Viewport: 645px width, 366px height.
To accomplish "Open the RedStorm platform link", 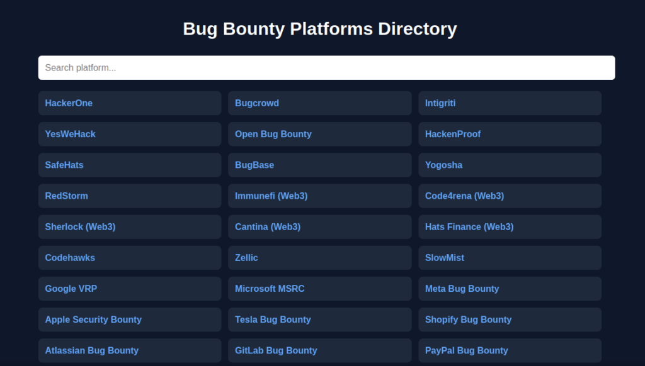I will 67,196.
